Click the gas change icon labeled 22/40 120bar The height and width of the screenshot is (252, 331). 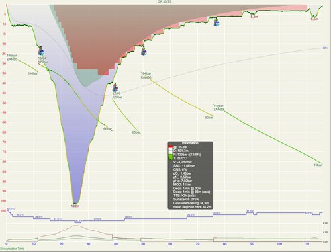(115, 87)
